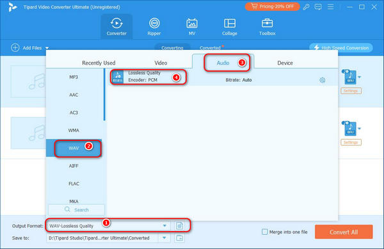
Task: Open the Save to path dropdown
Action: click(164, 237)
